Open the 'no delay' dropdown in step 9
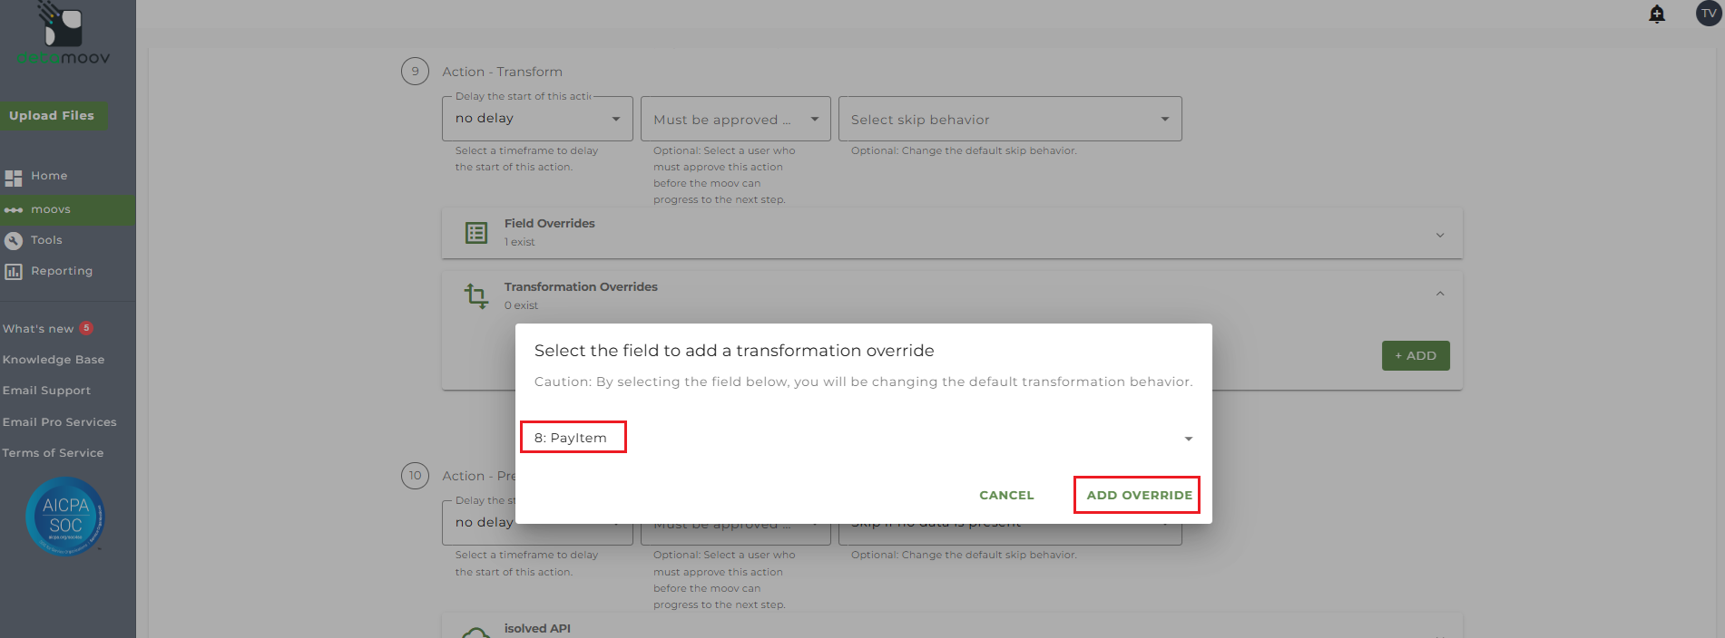 [x=537, y=119]
